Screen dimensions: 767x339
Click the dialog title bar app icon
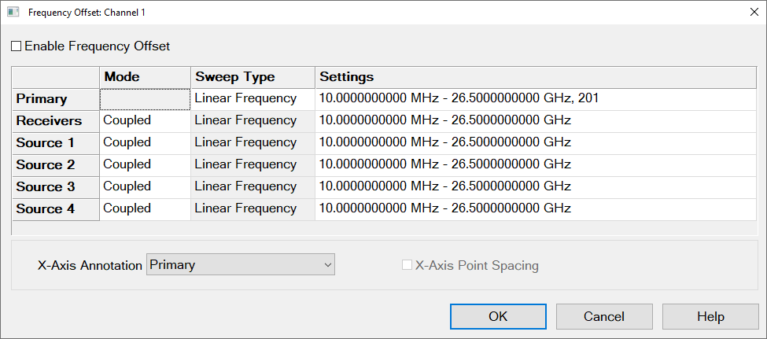pyautogui.click(x=13, y=12)
